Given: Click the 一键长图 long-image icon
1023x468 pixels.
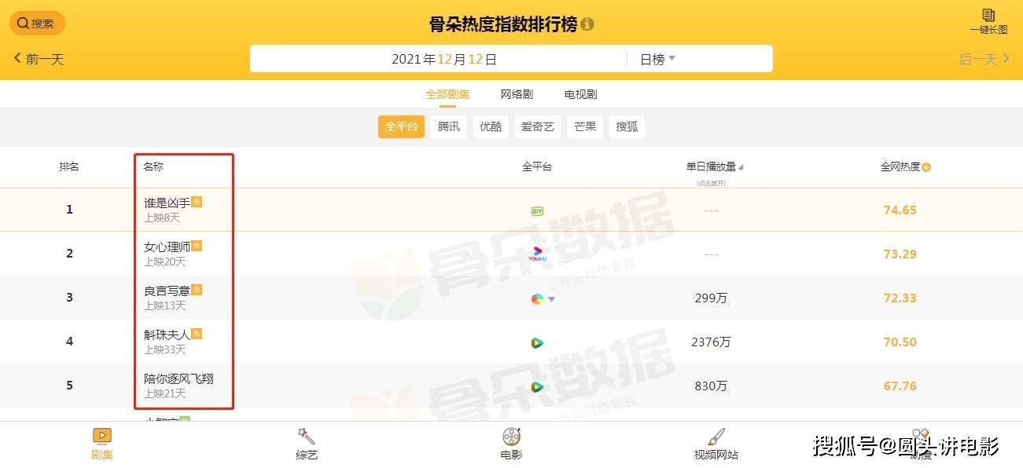Looking at the screenshot, I should coord(988,16).
